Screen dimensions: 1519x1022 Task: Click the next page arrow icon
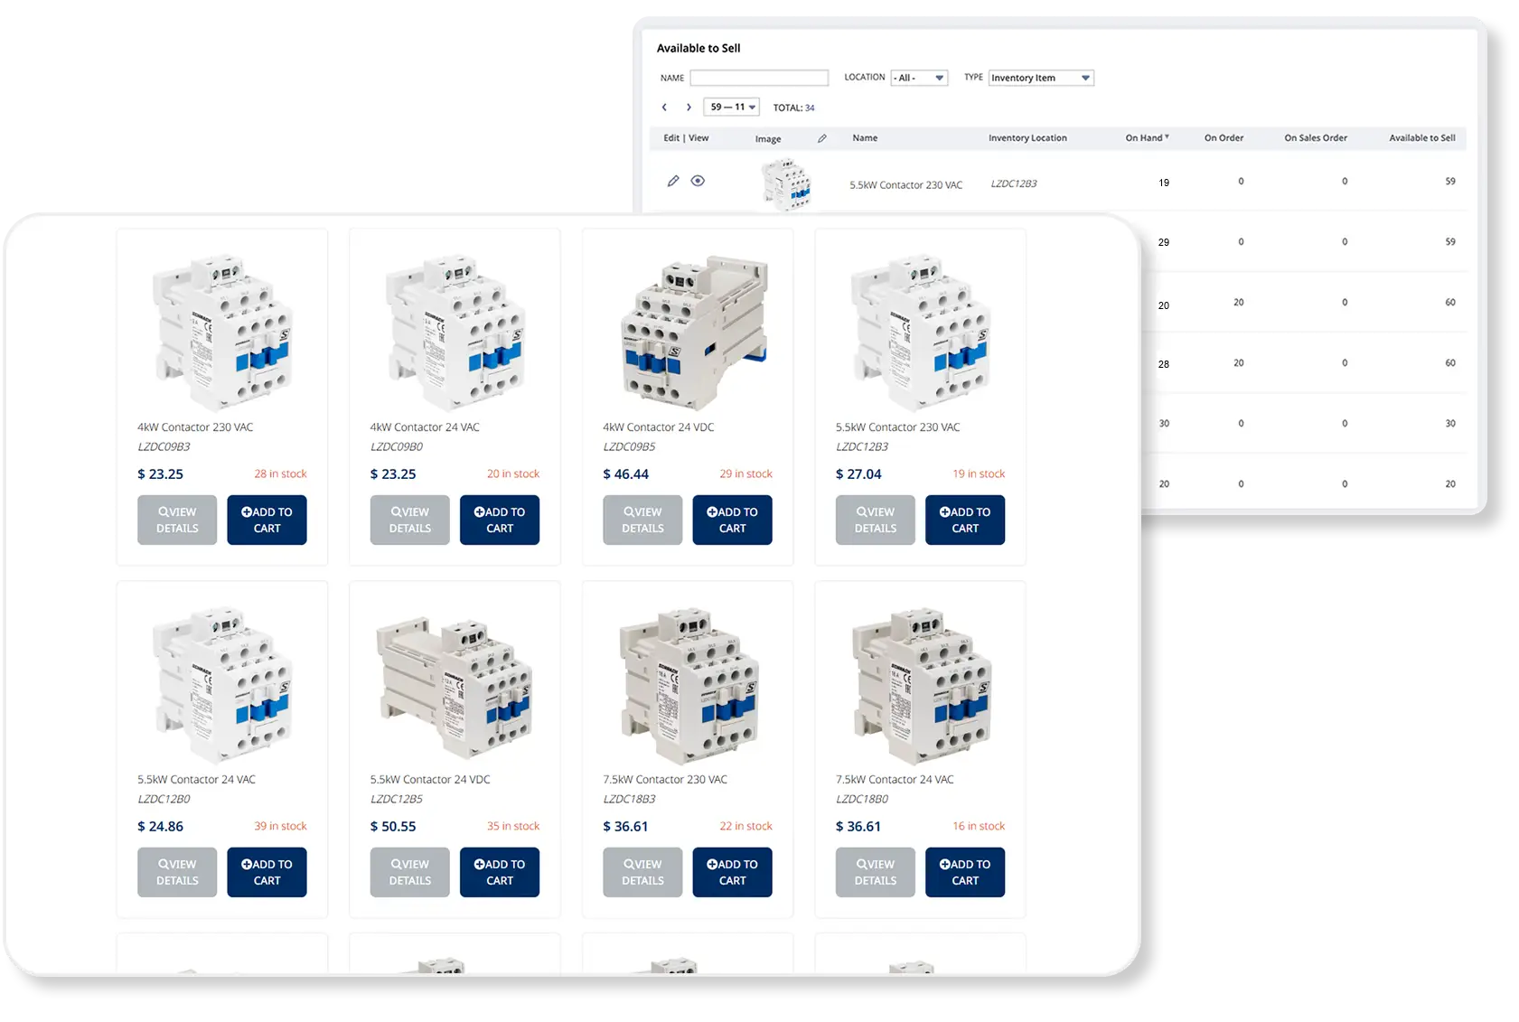click(689, 107)
